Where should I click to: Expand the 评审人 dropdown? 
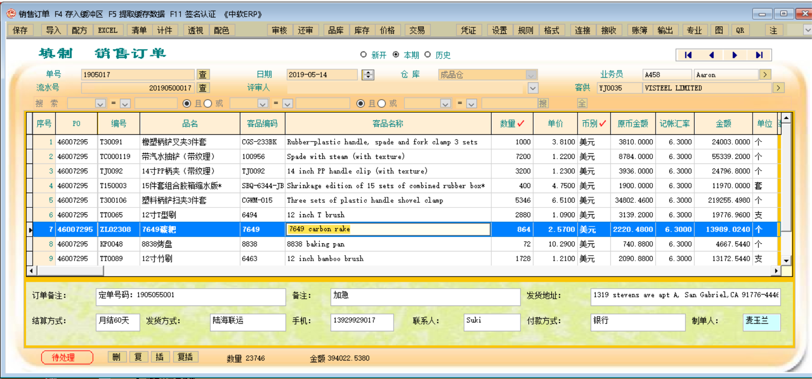(533, 88)
